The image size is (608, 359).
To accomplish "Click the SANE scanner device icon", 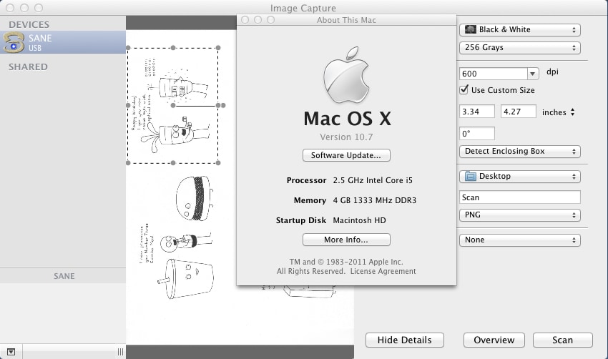I will (x=14, y=42).
